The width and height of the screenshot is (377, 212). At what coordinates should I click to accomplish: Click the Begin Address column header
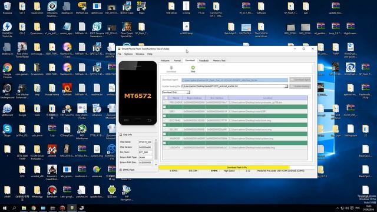click(x=194, y=98)
